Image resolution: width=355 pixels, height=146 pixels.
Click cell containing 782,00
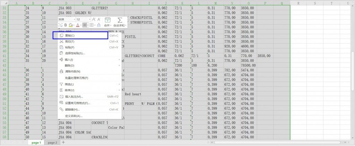click(232, 70)
